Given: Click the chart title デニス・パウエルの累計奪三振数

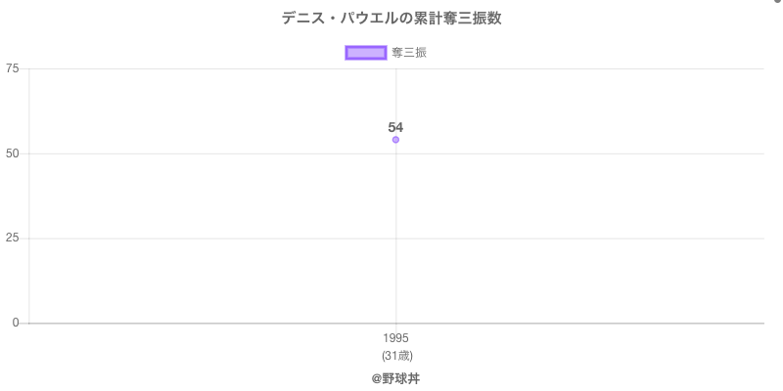Looking at the screenshot, I should coord(391,19).
